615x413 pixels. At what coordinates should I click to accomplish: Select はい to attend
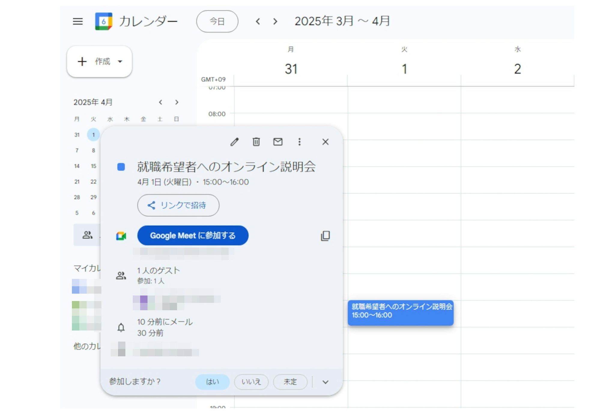pos(212,382)
